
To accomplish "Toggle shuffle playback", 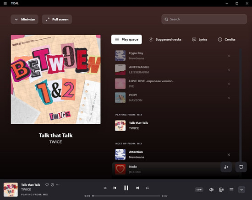I will click(105, 188).
